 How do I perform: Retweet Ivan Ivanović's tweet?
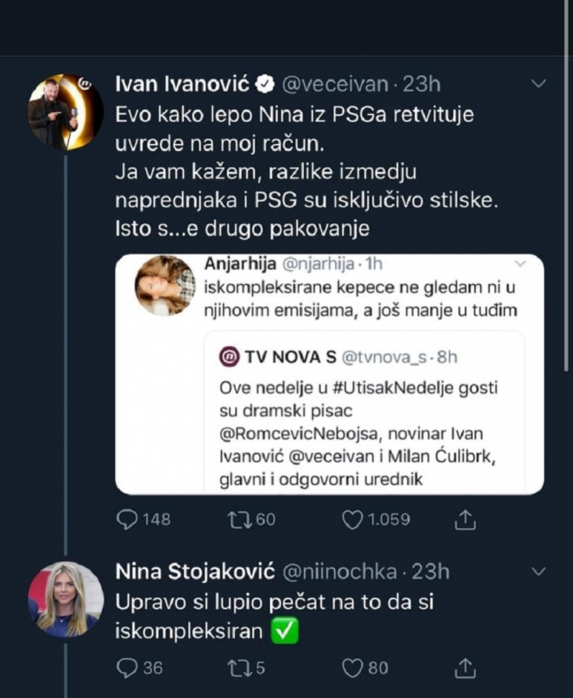[239, 520]
